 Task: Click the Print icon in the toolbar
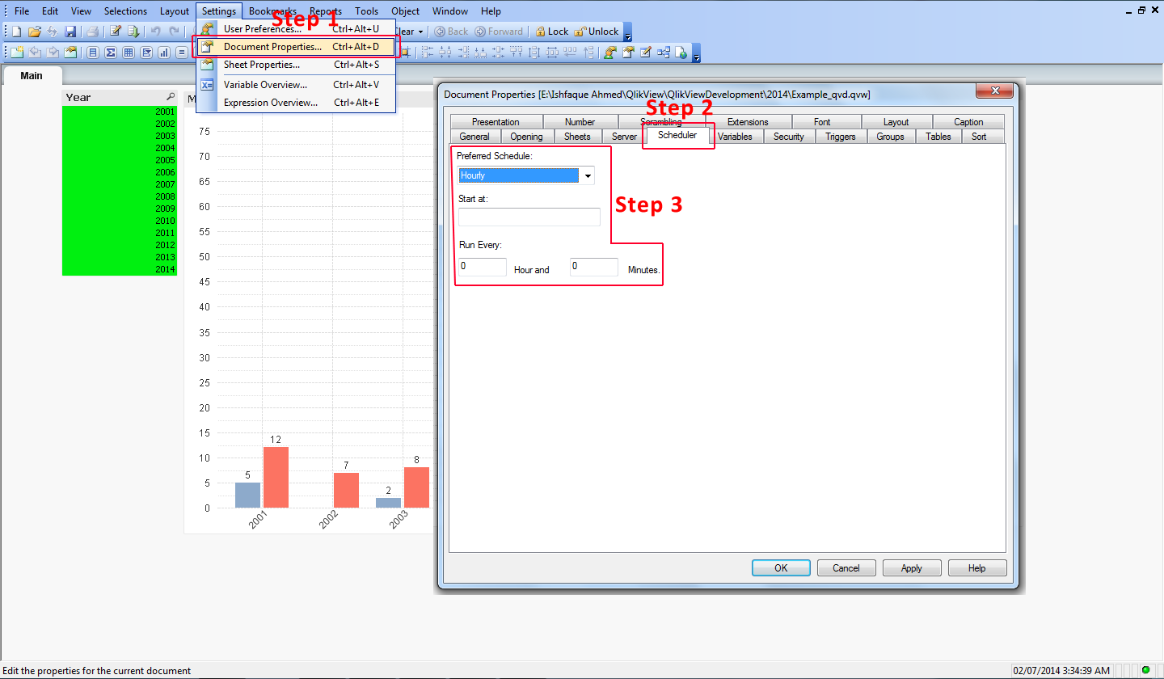click(x=93, y=32)
